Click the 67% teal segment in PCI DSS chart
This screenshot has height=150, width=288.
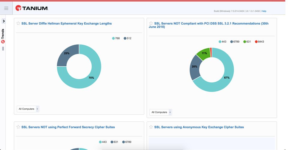(227, 78)
